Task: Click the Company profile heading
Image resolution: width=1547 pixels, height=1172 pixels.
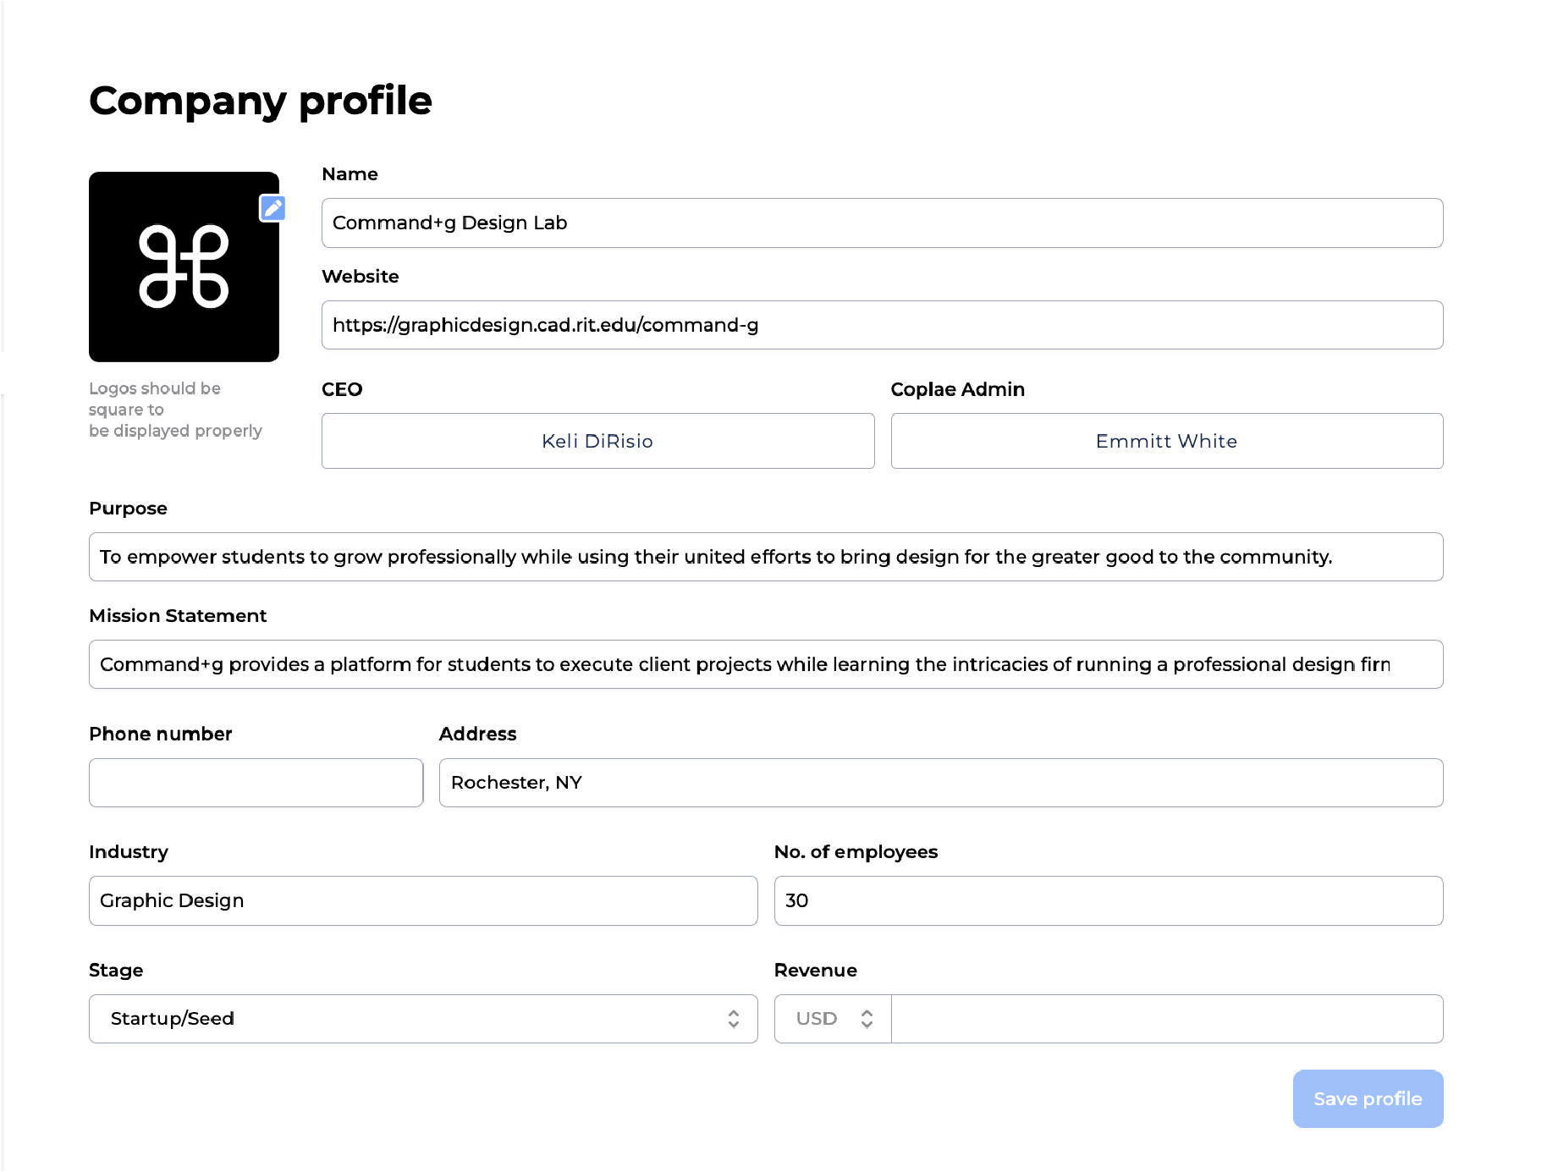Action: coord(259,100)
